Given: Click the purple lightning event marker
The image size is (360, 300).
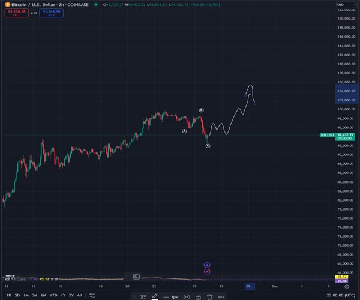Looking at the screenshot, I should click(207, 272).
